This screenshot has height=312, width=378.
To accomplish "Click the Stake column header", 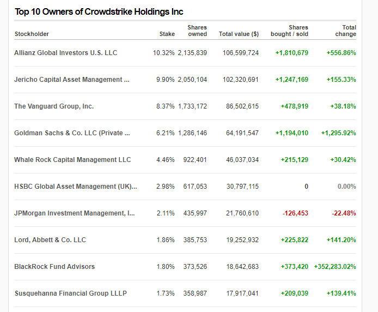I will (x=167, y=34).
